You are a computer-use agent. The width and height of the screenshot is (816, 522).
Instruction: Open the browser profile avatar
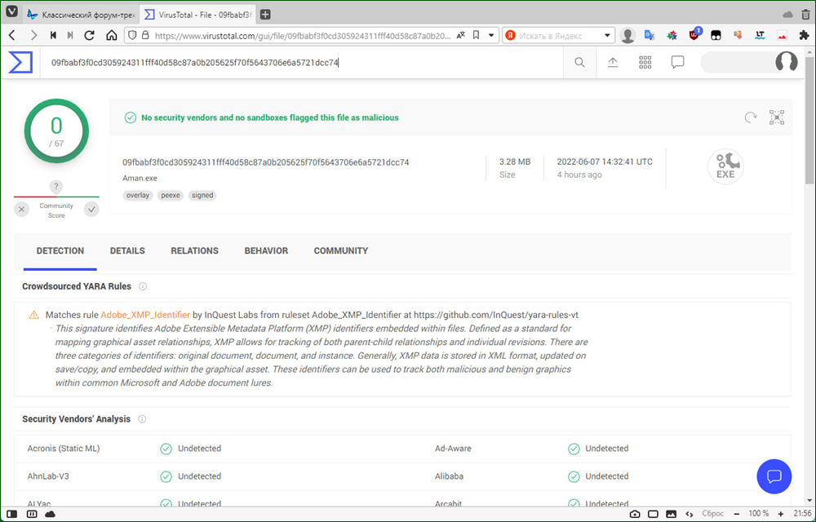(628, 35)
